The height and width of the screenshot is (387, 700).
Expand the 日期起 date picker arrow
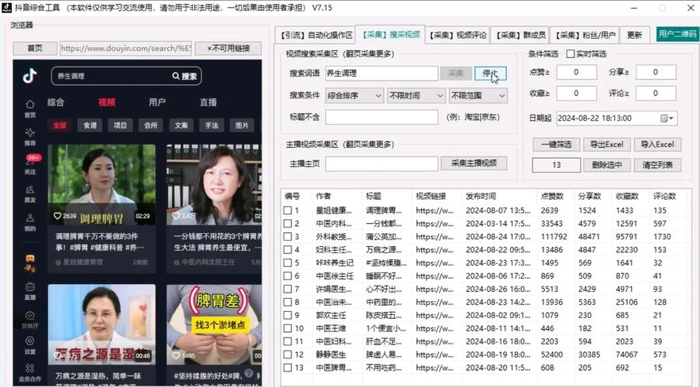(x=671, y=118)
